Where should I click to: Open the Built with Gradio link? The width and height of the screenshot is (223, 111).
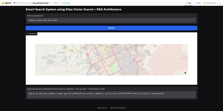click(118, 108)
